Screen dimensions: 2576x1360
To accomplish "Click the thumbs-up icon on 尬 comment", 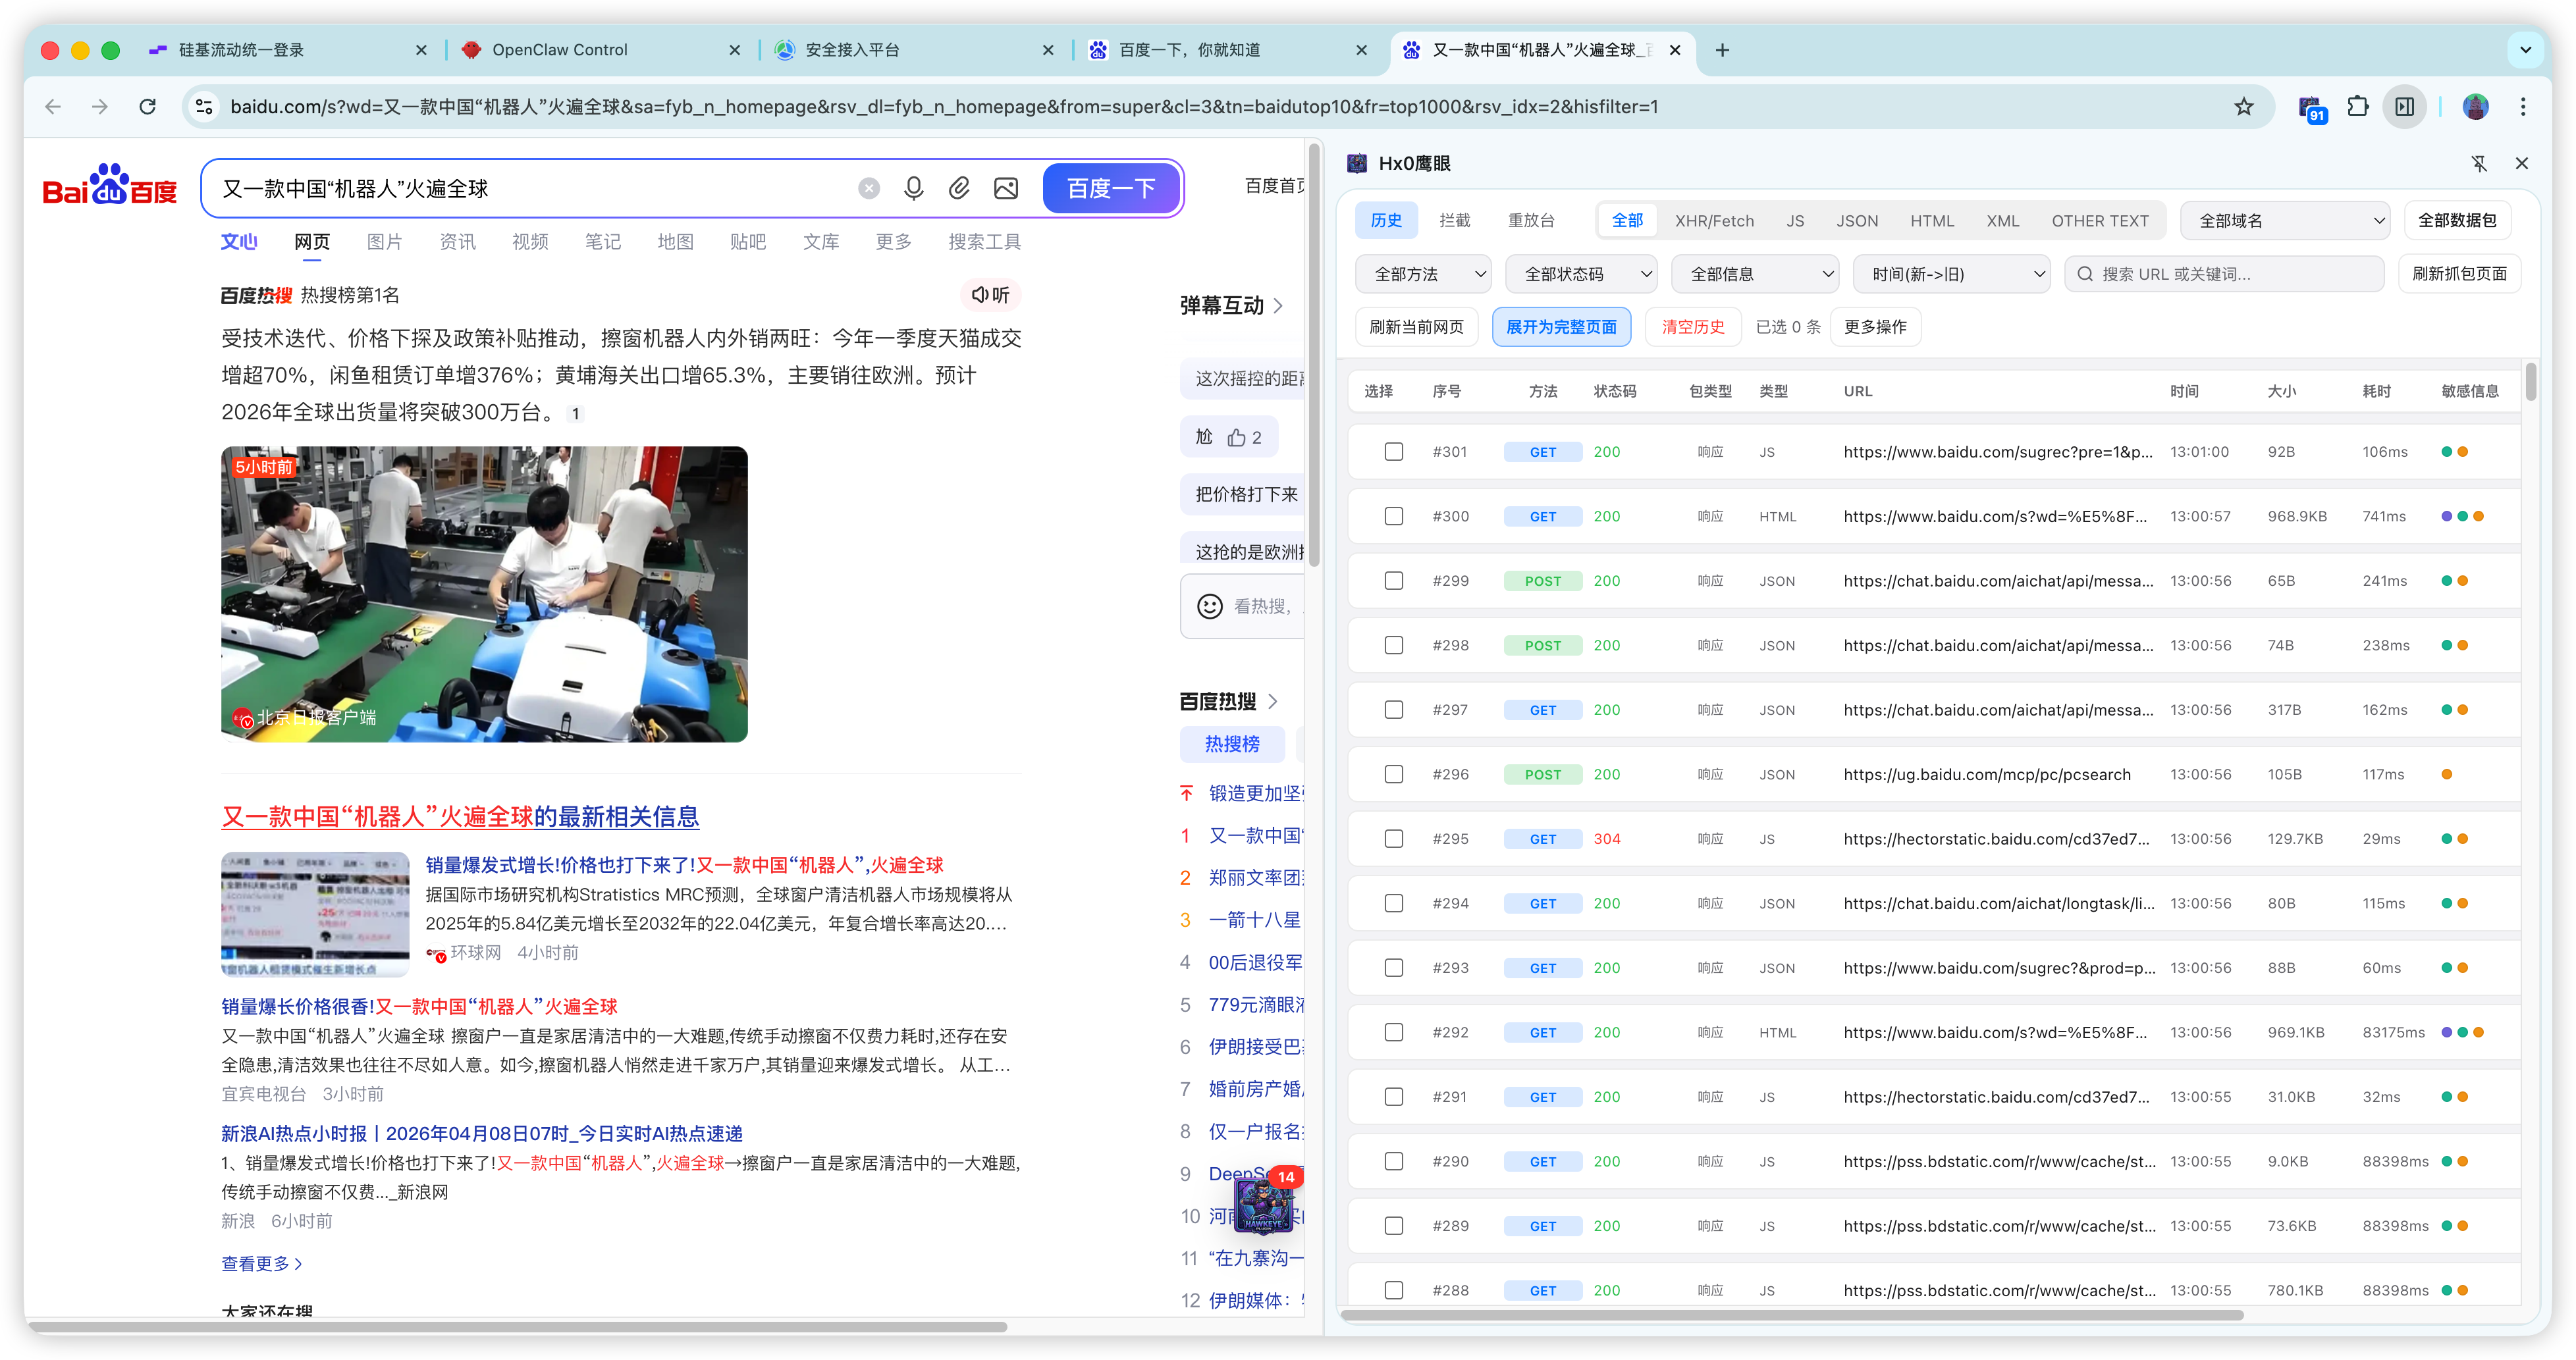I will (x=1237, y=438).
